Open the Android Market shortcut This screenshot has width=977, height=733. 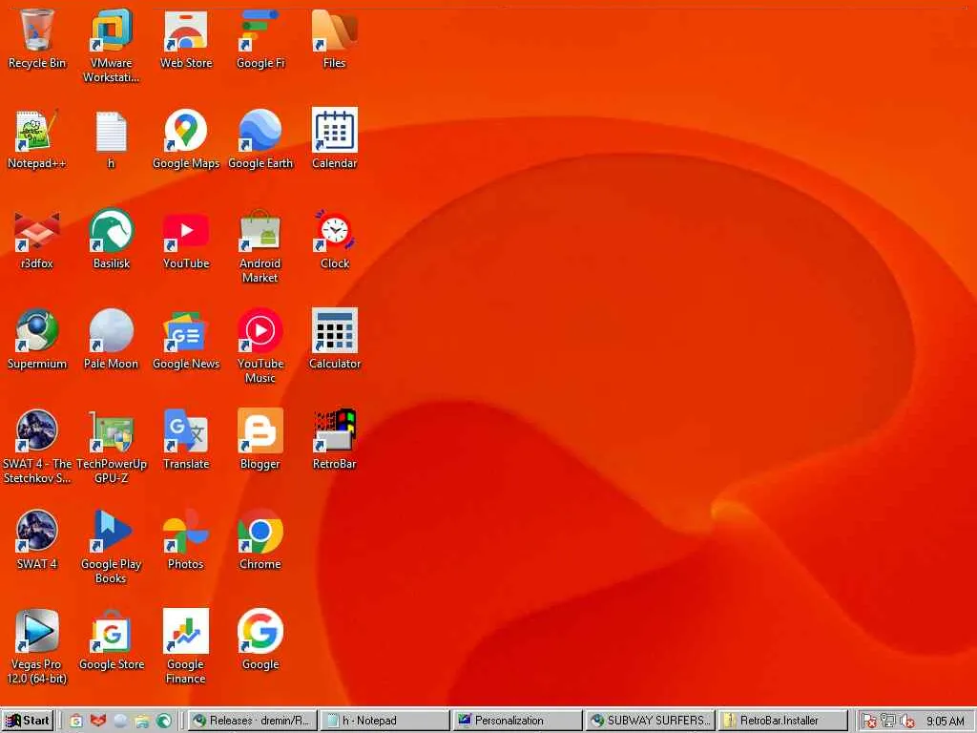tap(260, 247)
